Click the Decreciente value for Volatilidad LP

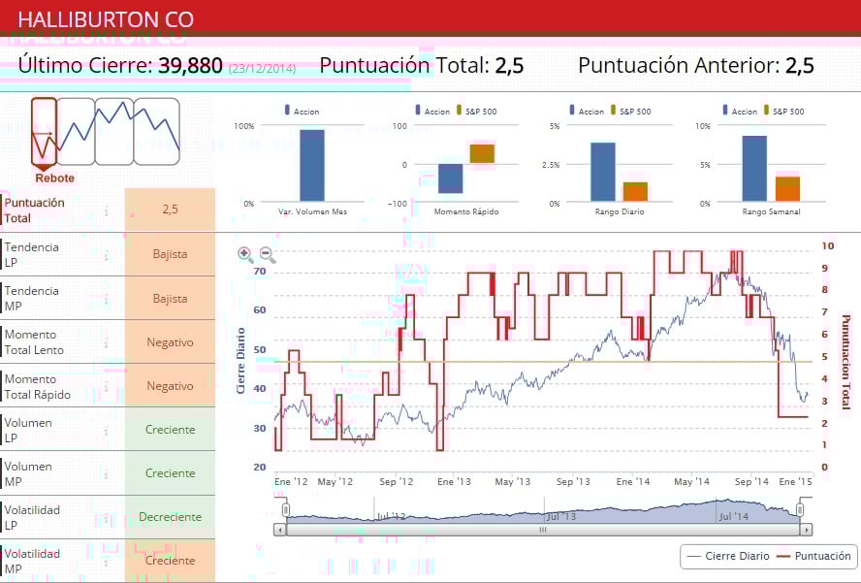pos(171,517)
